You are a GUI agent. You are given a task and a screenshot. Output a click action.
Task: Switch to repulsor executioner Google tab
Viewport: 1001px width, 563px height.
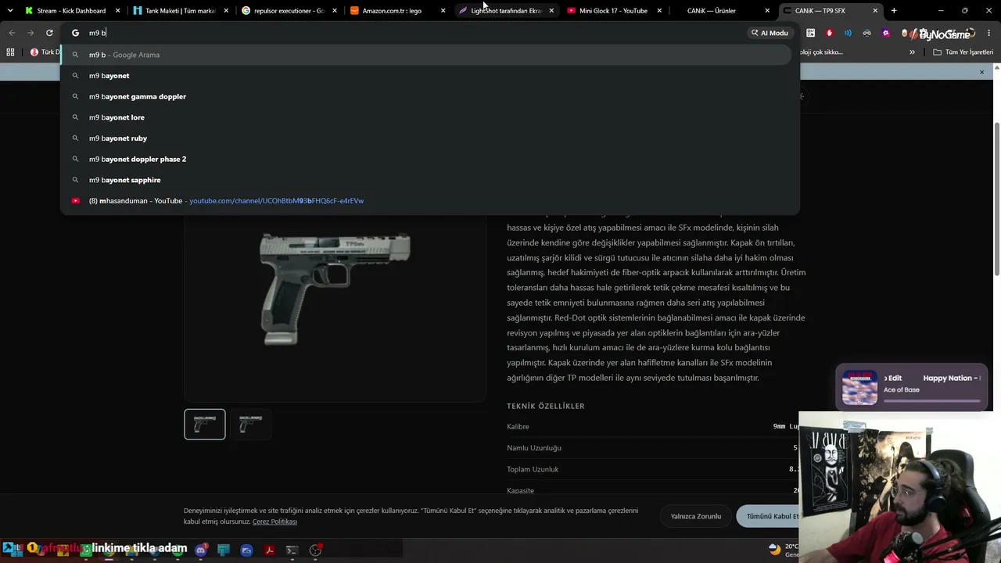[288, 11]
